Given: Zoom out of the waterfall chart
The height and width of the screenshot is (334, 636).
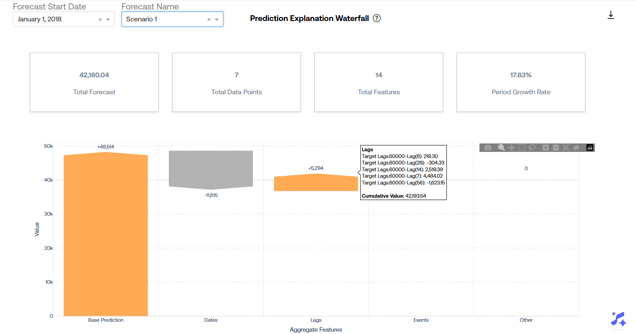Looking at the screenshot, I should point(556,148).
